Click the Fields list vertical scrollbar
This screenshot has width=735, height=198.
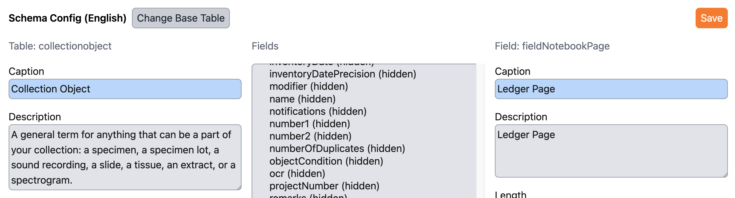click(480, 130)
